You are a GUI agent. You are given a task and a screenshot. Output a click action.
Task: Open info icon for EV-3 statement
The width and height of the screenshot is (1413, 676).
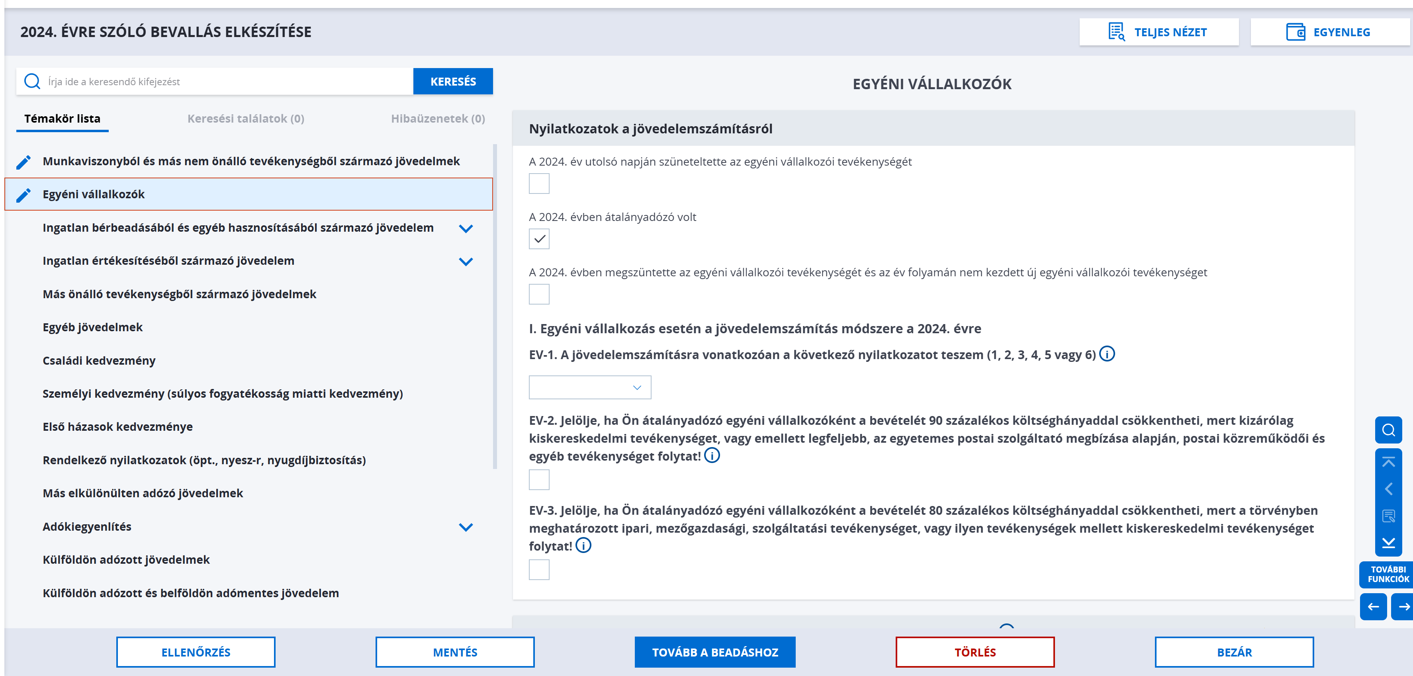point(583,545)
